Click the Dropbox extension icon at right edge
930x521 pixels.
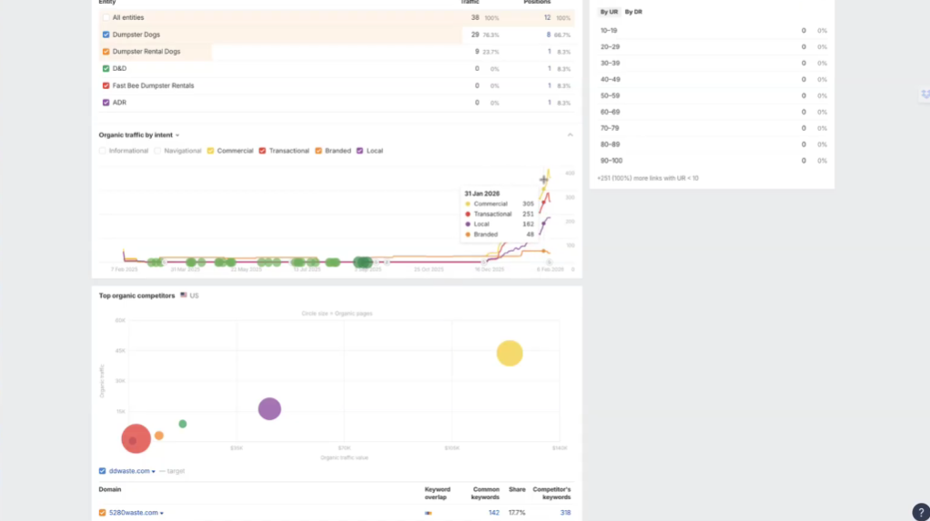click(x=925, y=95)
